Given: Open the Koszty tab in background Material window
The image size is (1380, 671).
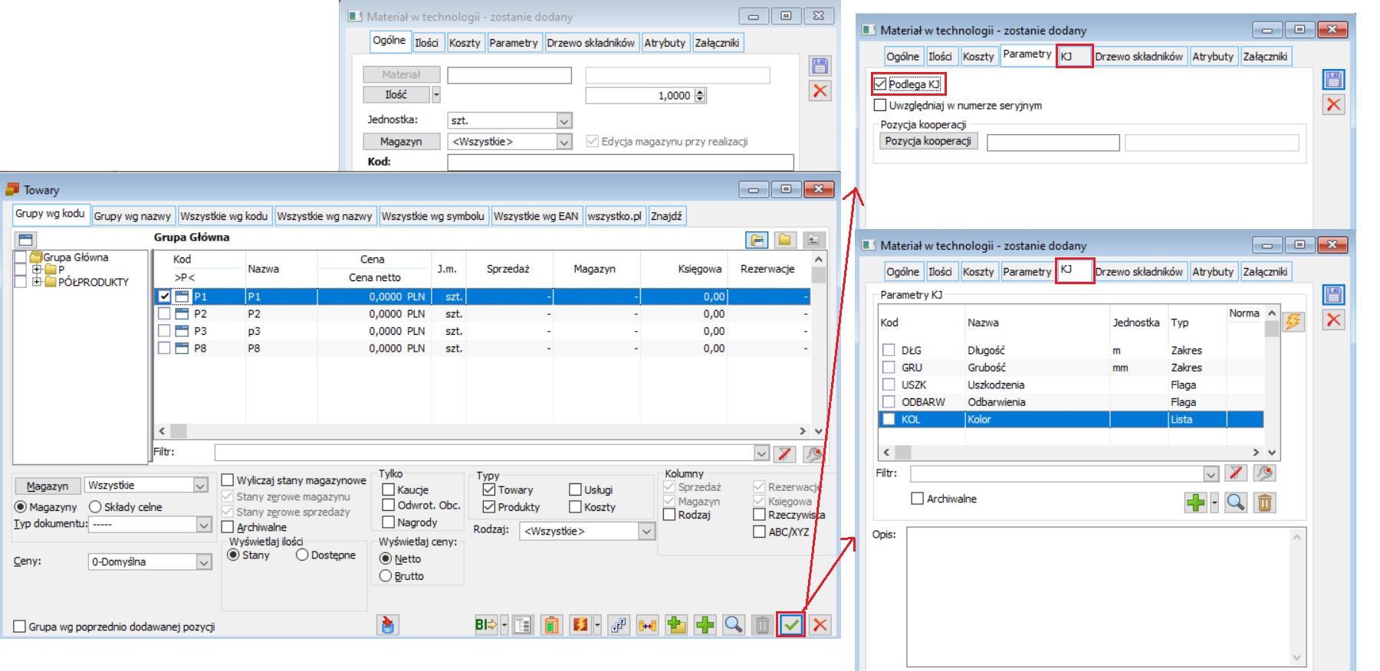Looking at the screenshot, I should point(465,43).
